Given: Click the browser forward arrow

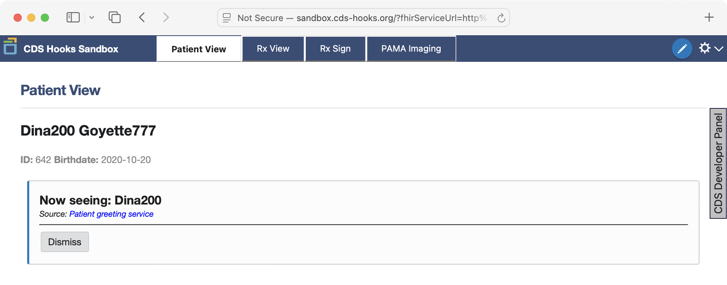Looking at the screenshot, I should click(166, 18).
